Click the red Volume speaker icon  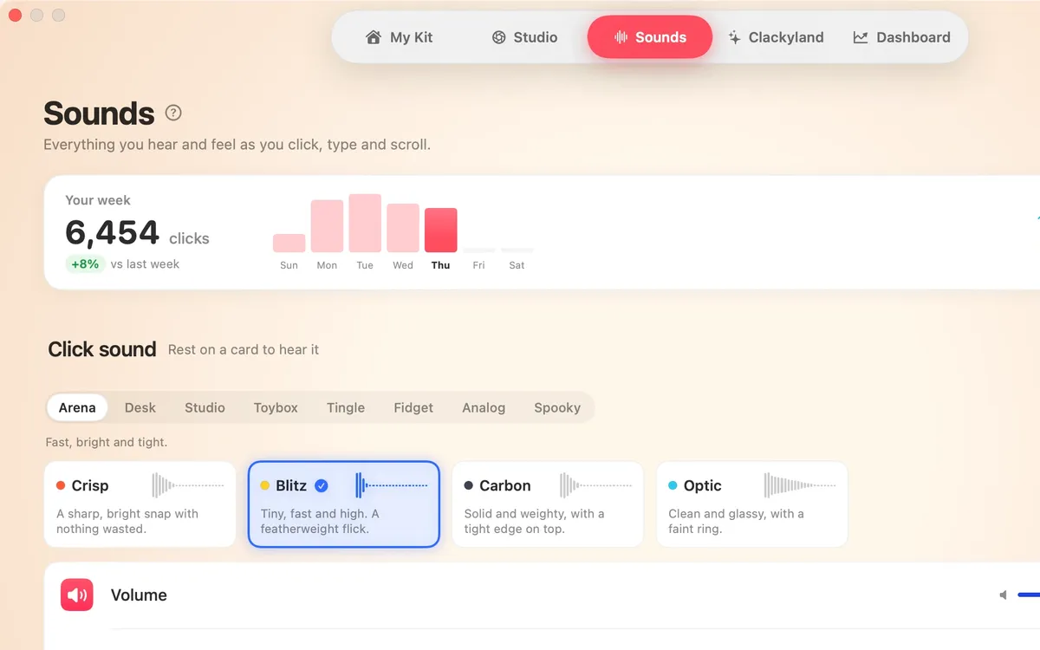[77, 595]
